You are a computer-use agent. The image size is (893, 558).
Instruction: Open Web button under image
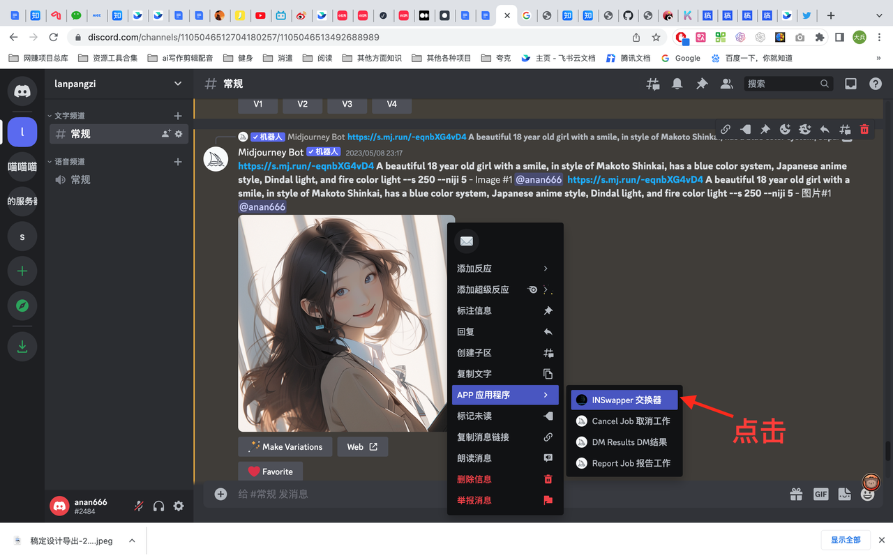coord(362,447)
